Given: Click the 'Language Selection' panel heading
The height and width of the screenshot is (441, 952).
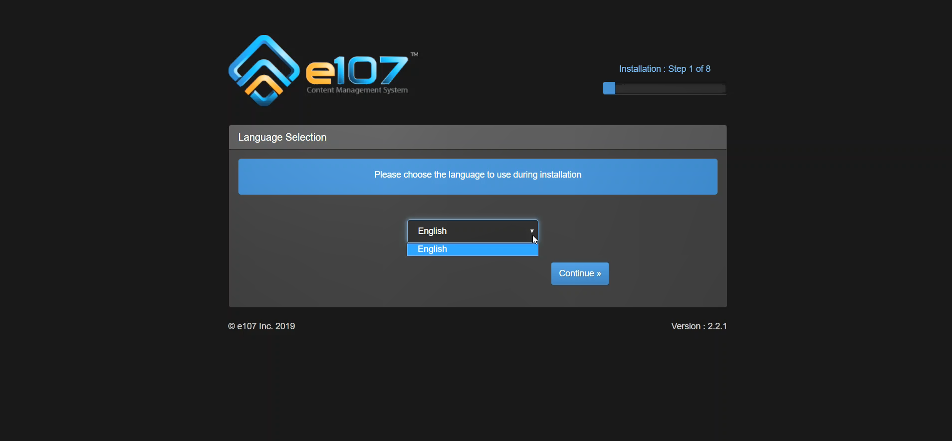Looking at the screenshot, I should tap(477, 137).
